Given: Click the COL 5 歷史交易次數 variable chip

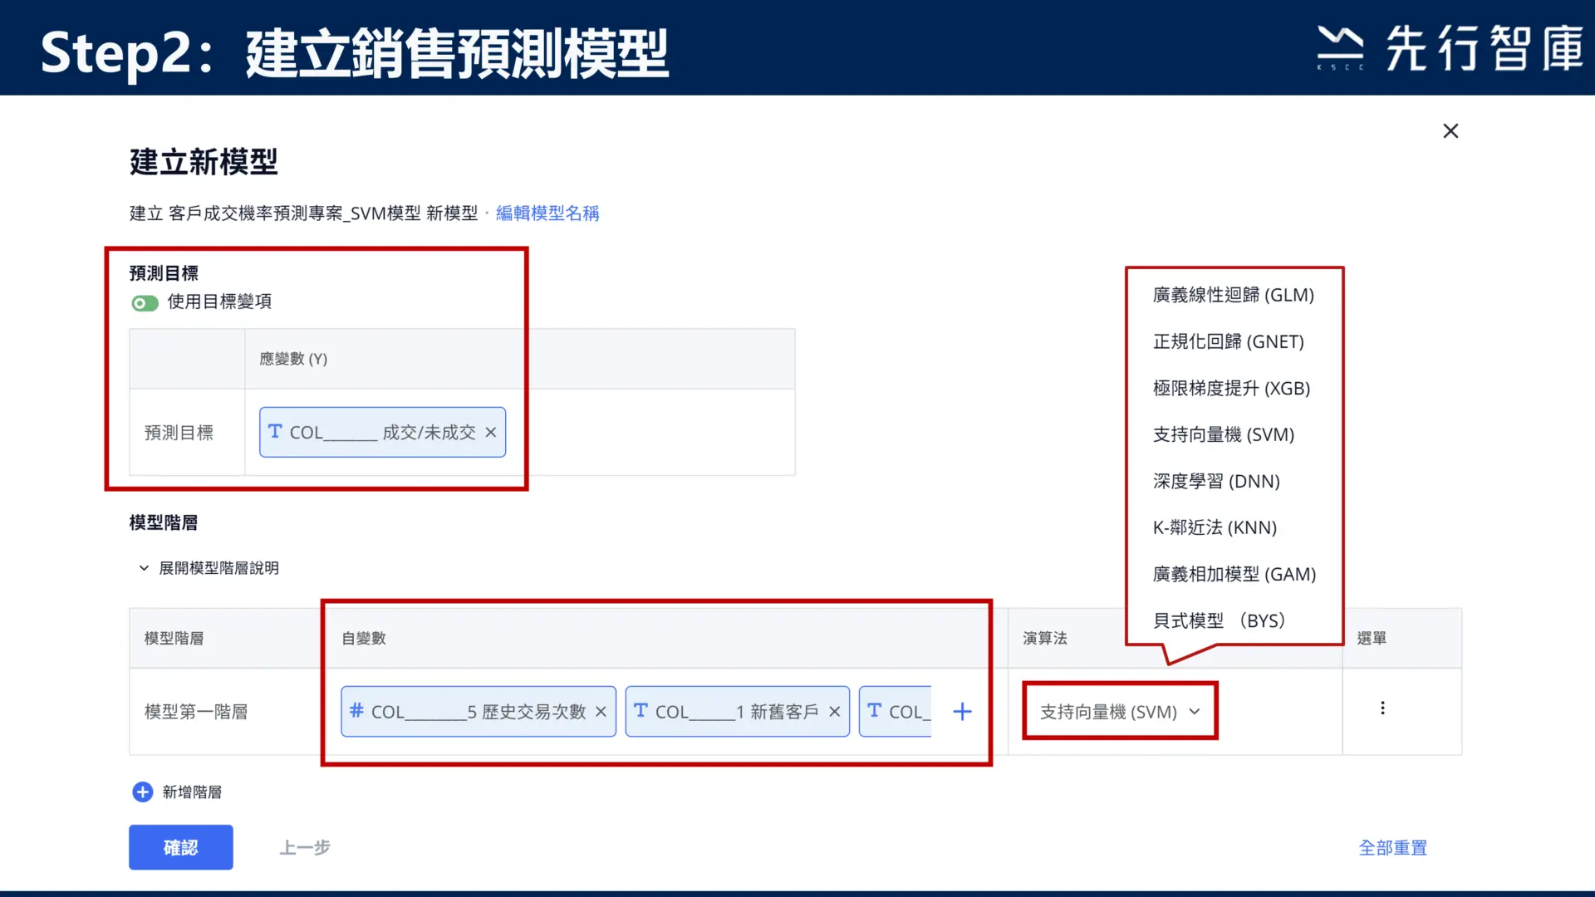Looking at the screenshot, I should tap(478, 712).
